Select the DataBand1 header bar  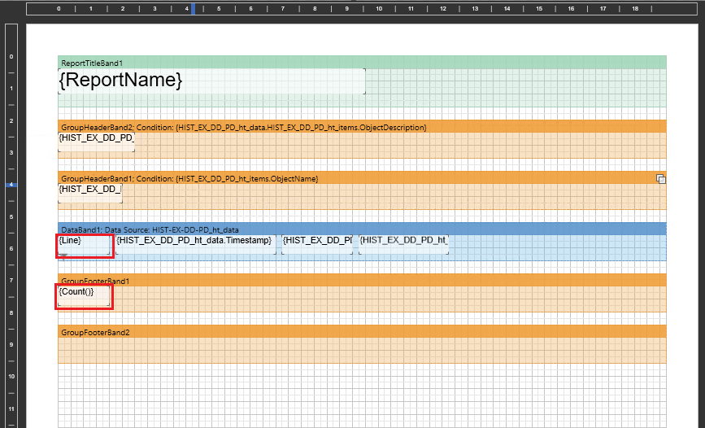[362, 229]
